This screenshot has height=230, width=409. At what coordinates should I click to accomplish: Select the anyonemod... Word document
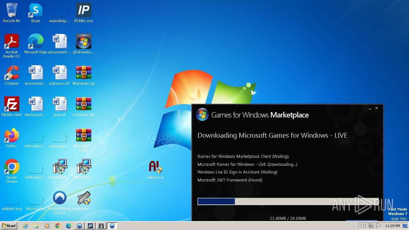[35, 75]
